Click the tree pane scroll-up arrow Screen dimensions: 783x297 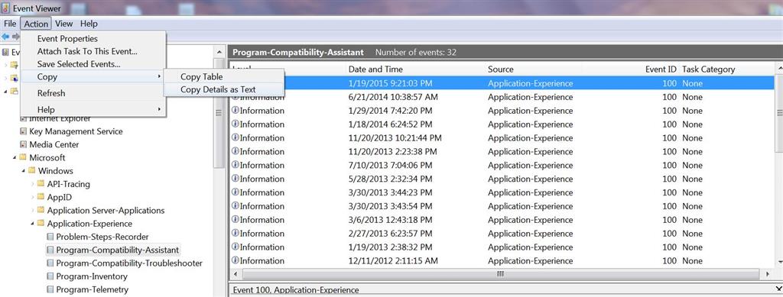pyautogui.click(x=219, y=51)
